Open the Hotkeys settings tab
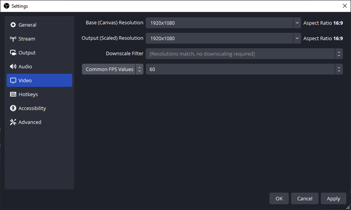This screenshot has height=210, width=351. 39,94
